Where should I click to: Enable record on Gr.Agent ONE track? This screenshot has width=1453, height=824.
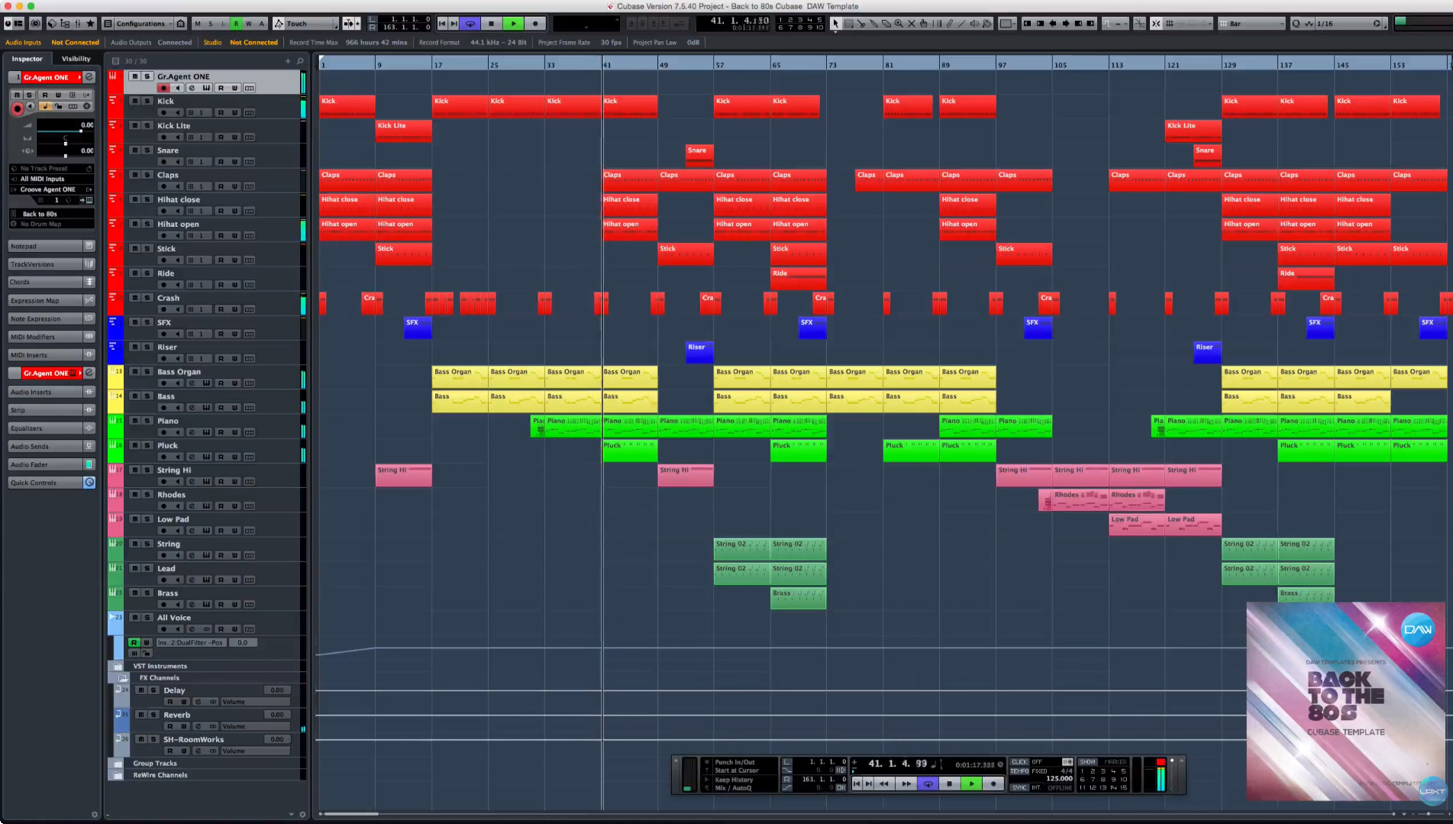click(163, 89)
